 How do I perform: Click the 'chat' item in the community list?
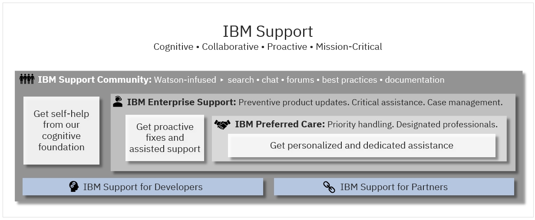pyautogui.click(x=270, y=80)
